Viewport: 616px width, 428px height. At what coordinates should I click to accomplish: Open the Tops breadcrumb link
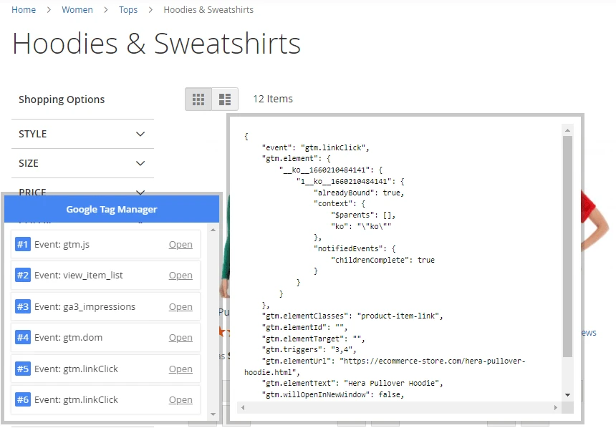pyautogui.click(x=128, y=10)
